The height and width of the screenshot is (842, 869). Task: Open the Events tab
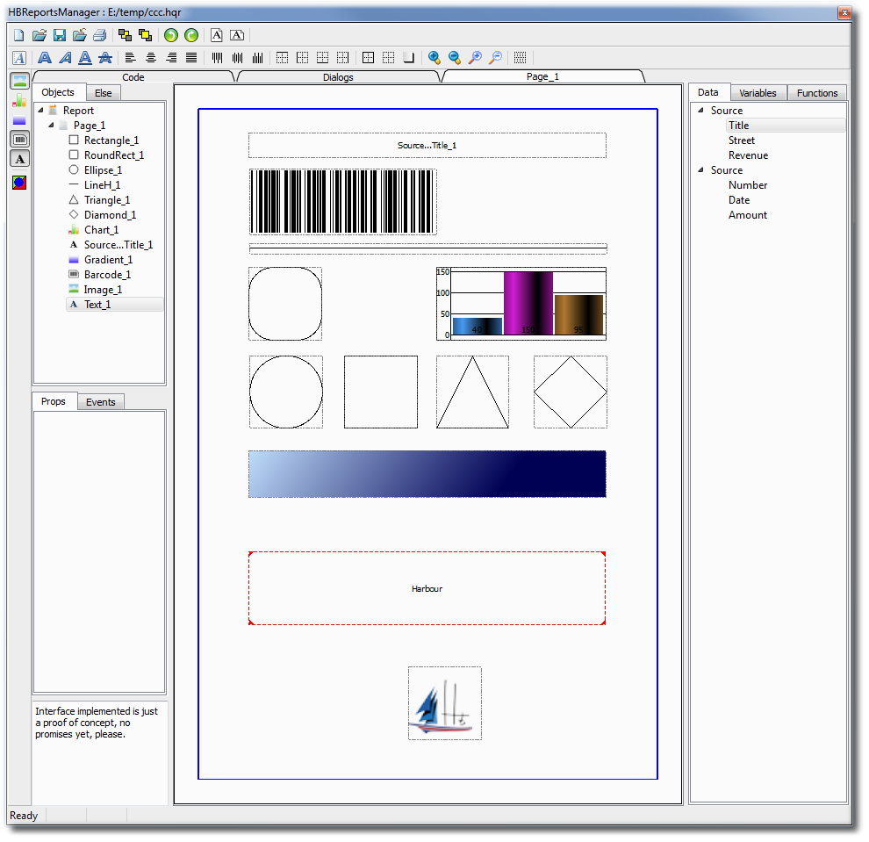pyautogui.click(x=101, y=402)
